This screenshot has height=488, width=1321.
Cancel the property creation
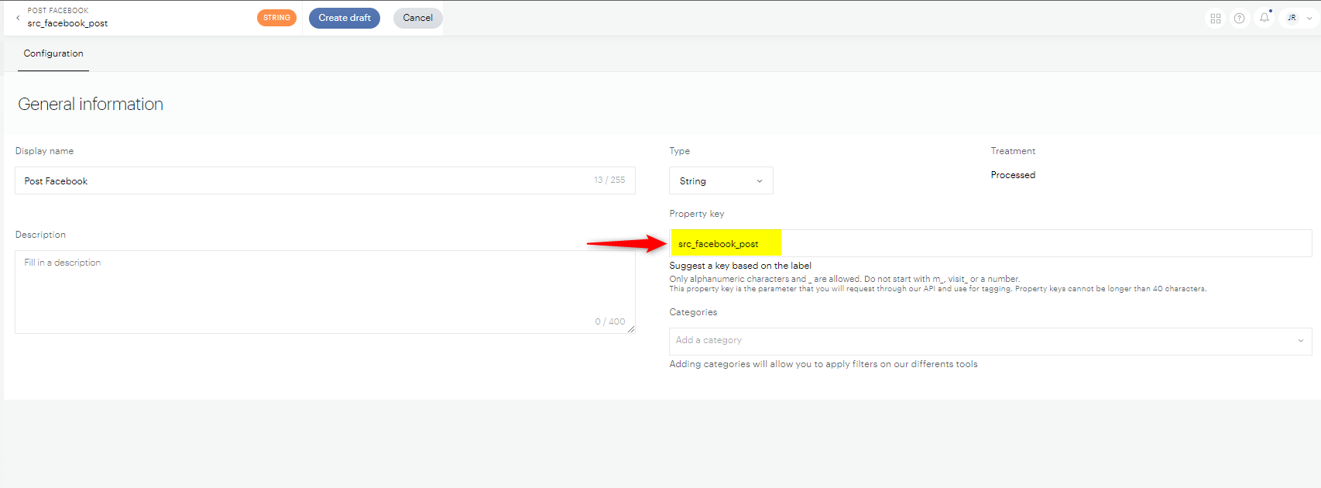[x=417, y=18]
